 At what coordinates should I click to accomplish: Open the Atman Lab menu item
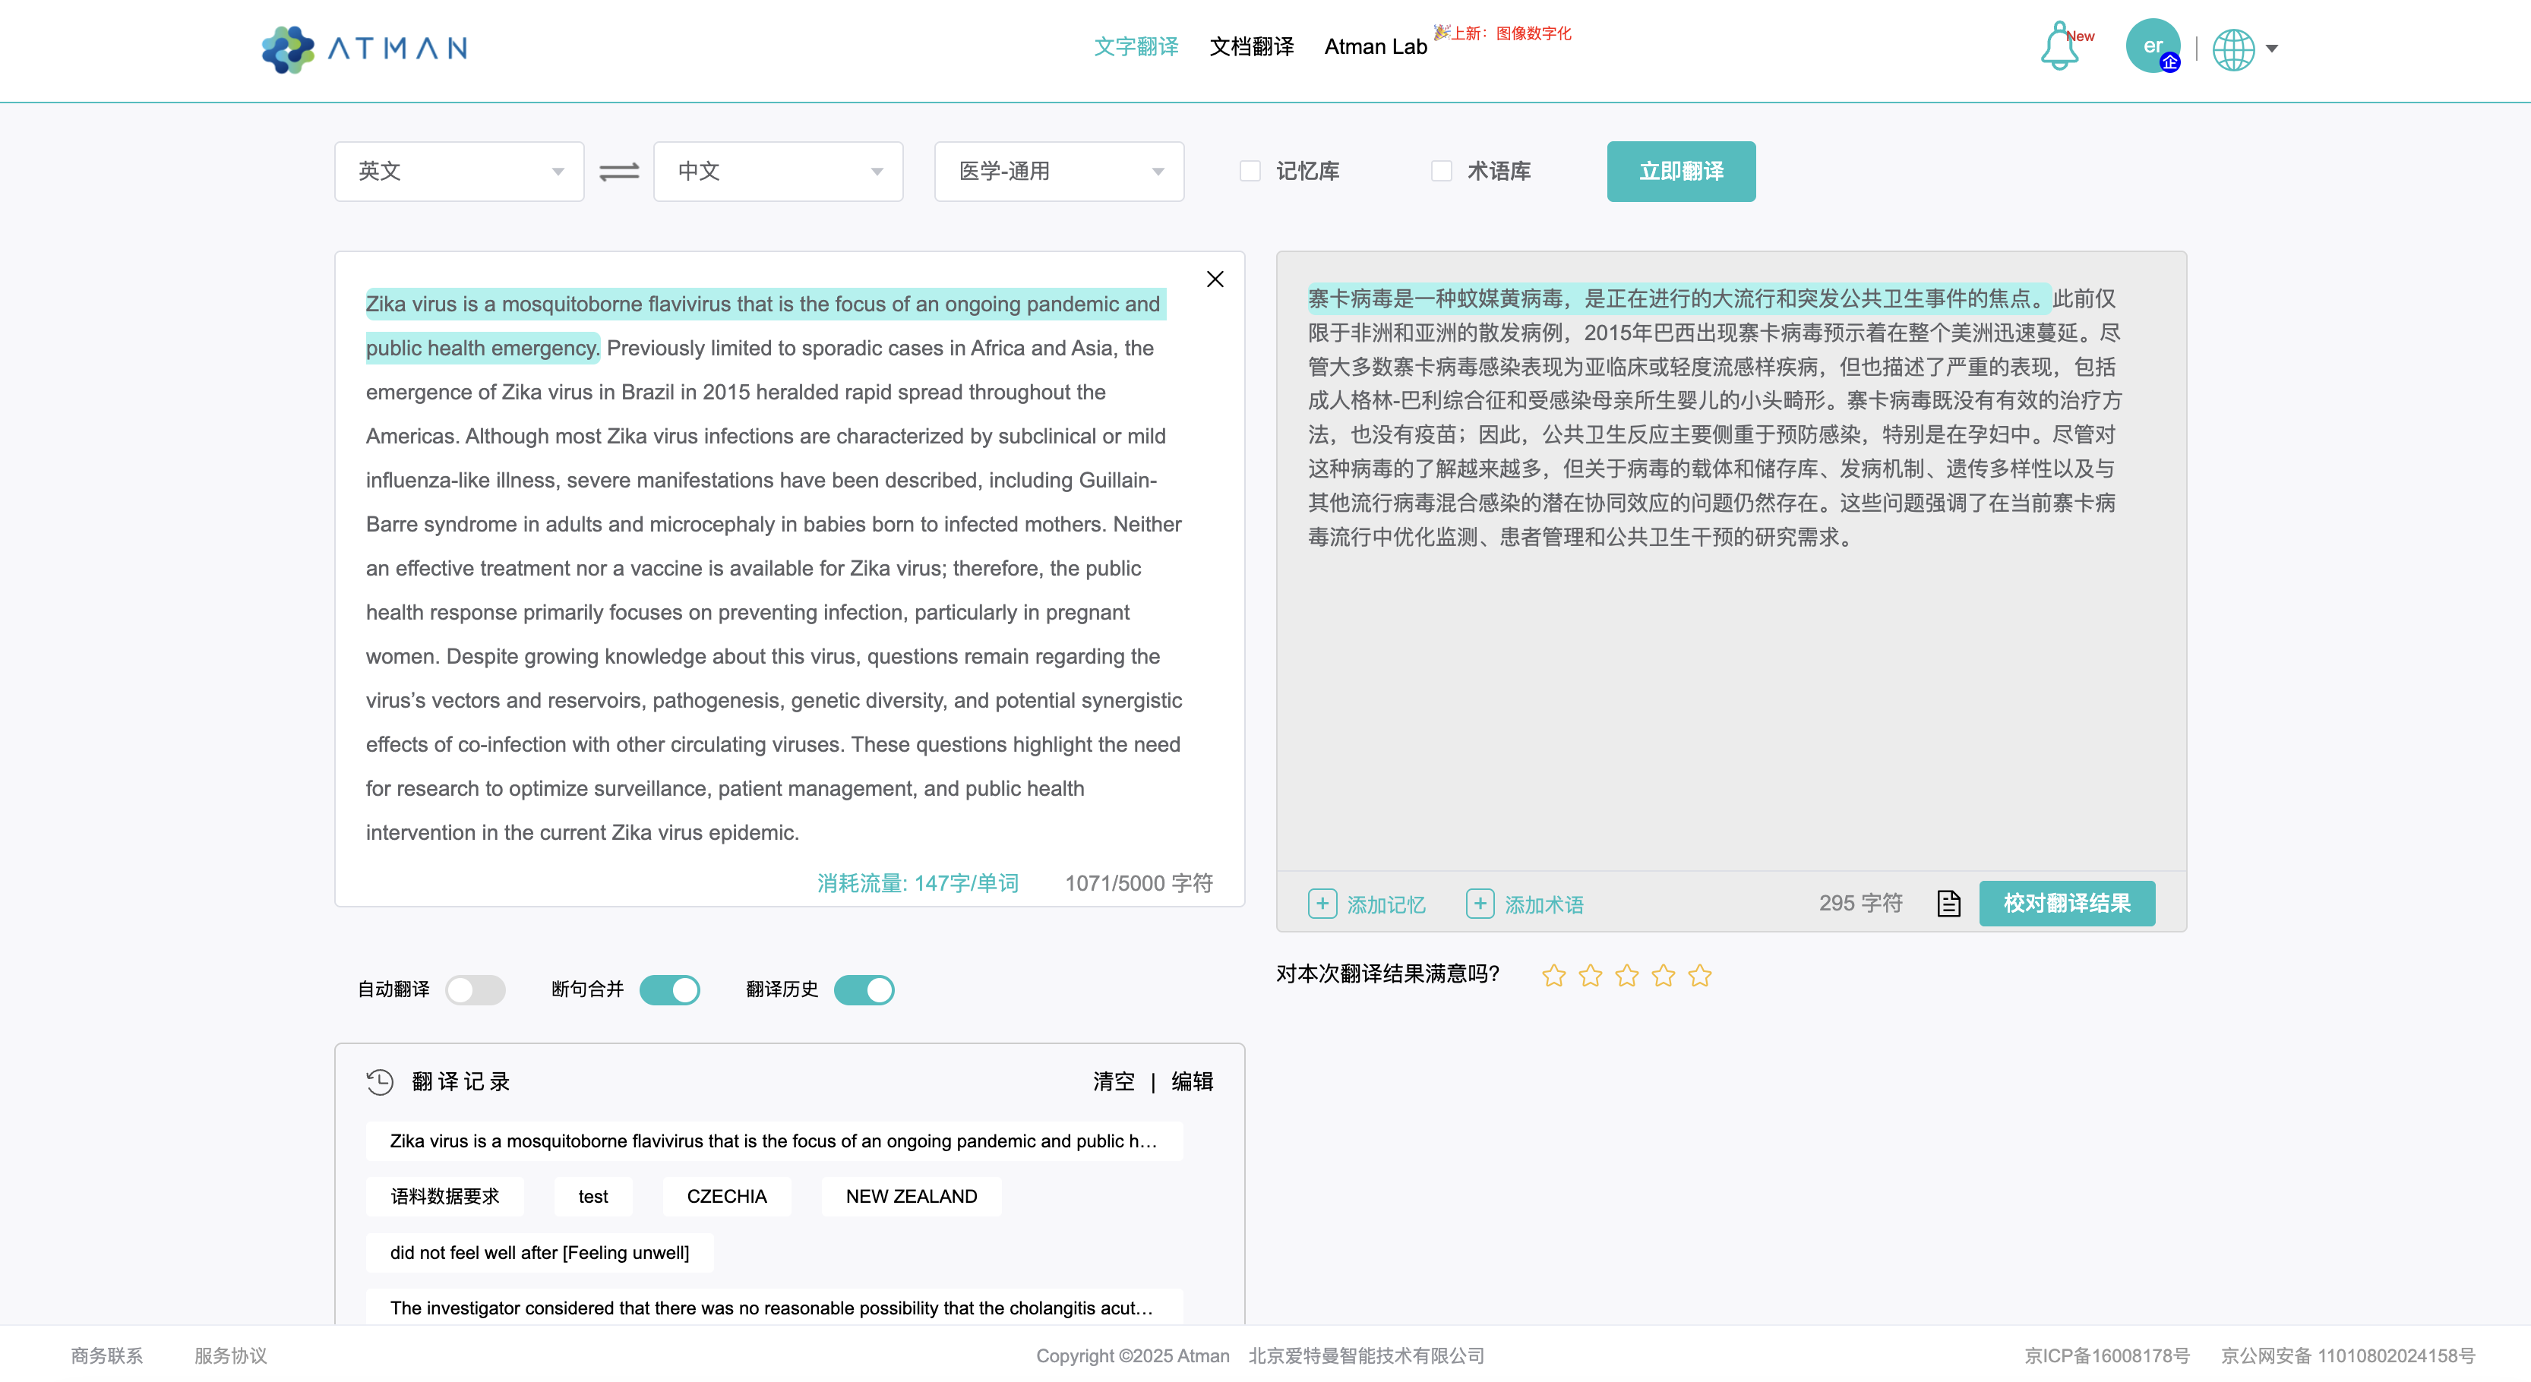[1375, 46]
